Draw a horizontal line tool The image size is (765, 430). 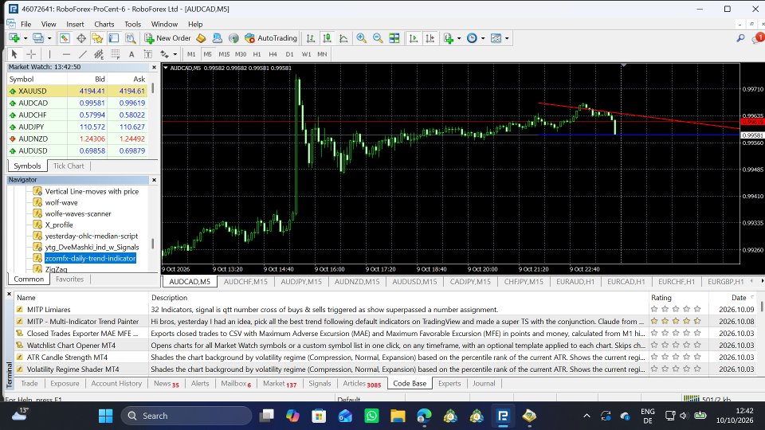(66, 54)
